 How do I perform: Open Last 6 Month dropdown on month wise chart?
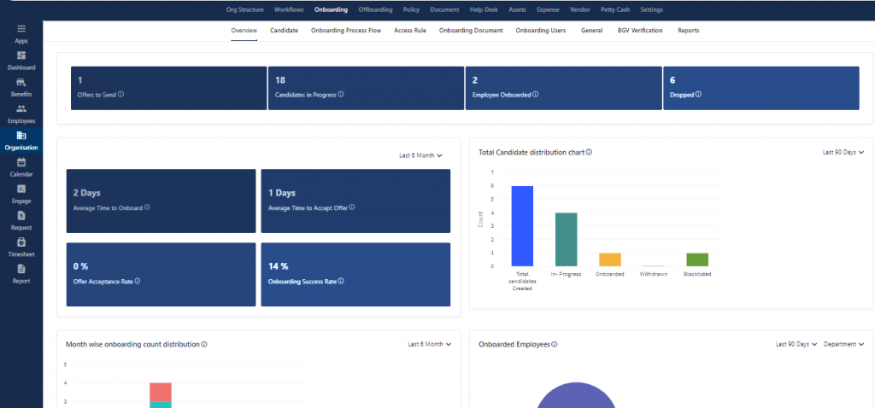pos(430,345)
